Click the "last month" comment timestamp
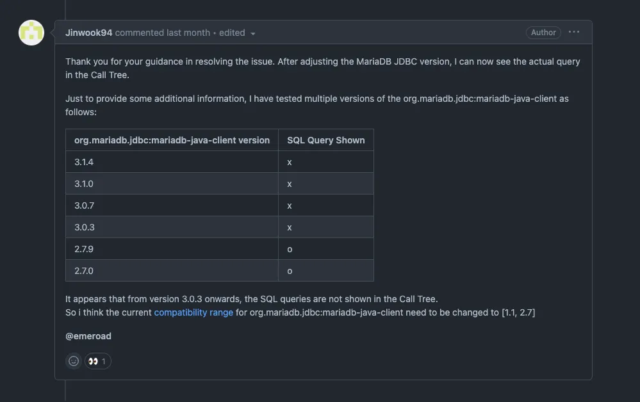This screenshot has width=640, height=402. tap(188, 33)
